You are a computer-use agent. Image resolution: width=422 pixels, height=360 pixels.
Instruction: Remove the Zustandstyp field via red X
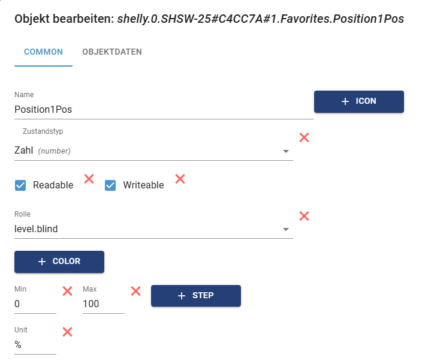(x=304, y=137)
